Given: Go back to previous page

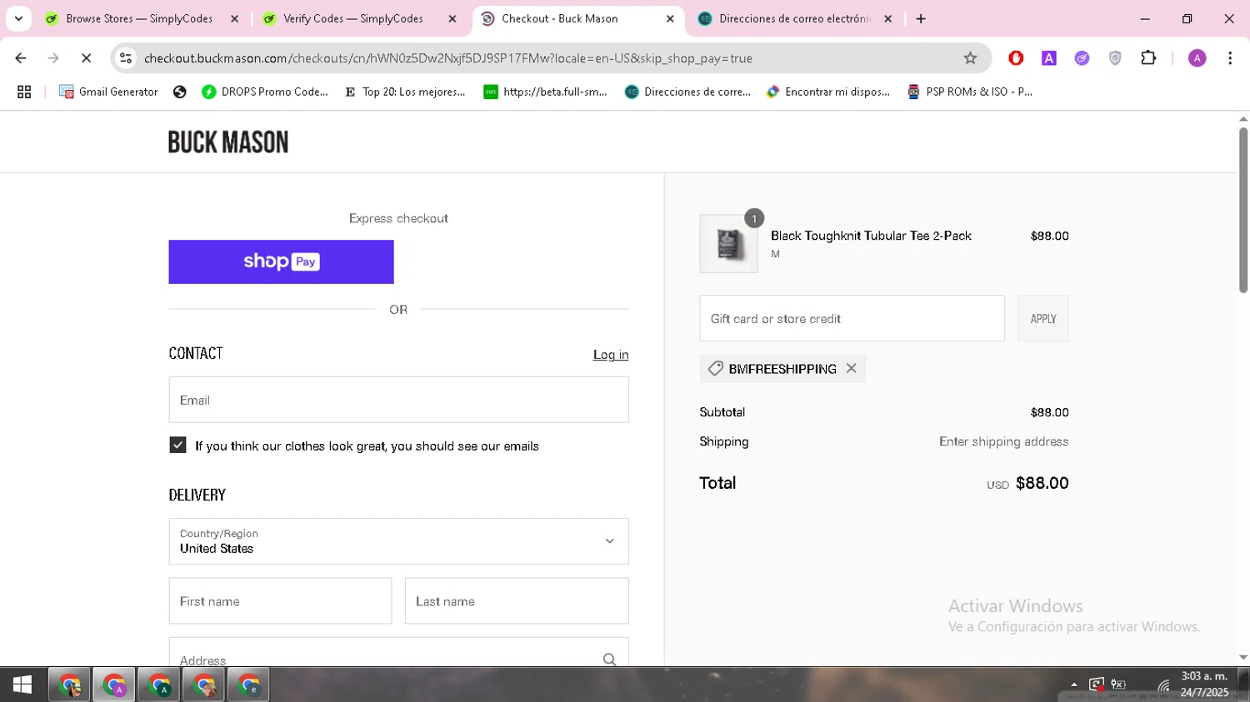Looking at the screenshot, I should (x=21, y=58).
